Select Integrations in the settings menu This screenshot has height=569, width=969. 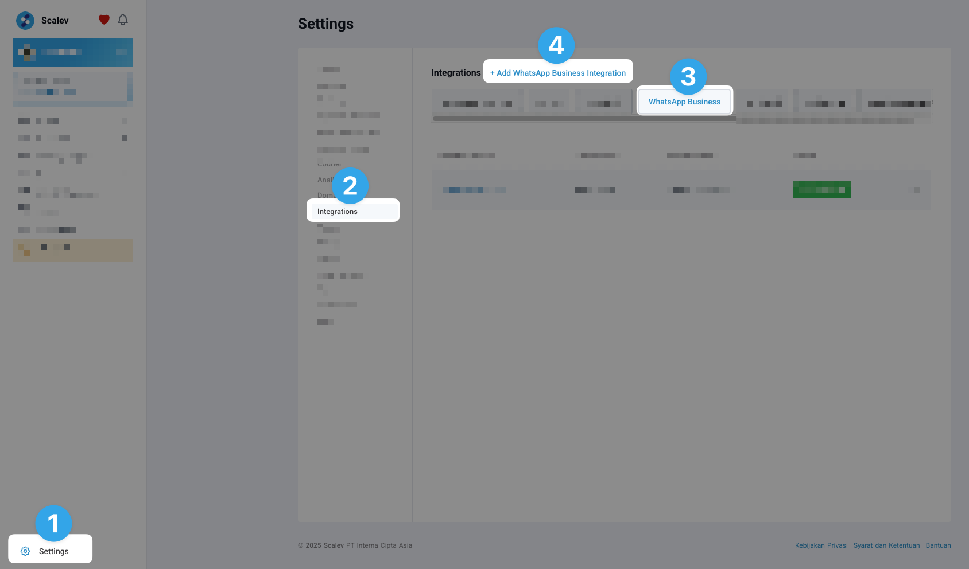pos(338,212)
